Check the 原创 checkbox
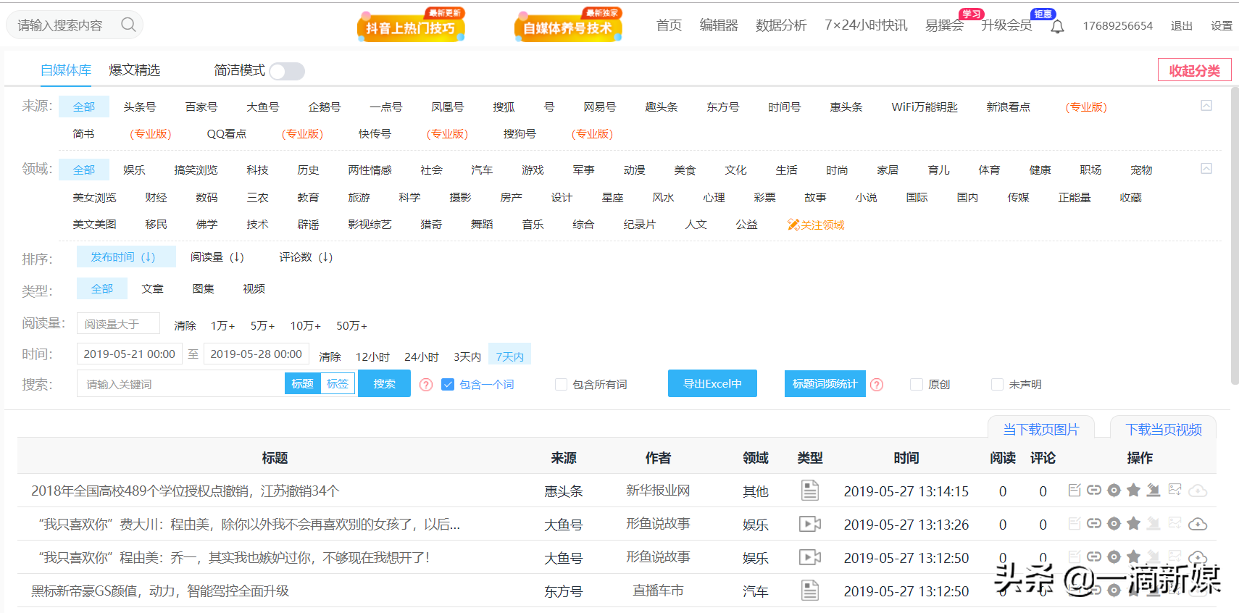This screenshot has height=613, width=1239. pos(917,385)
